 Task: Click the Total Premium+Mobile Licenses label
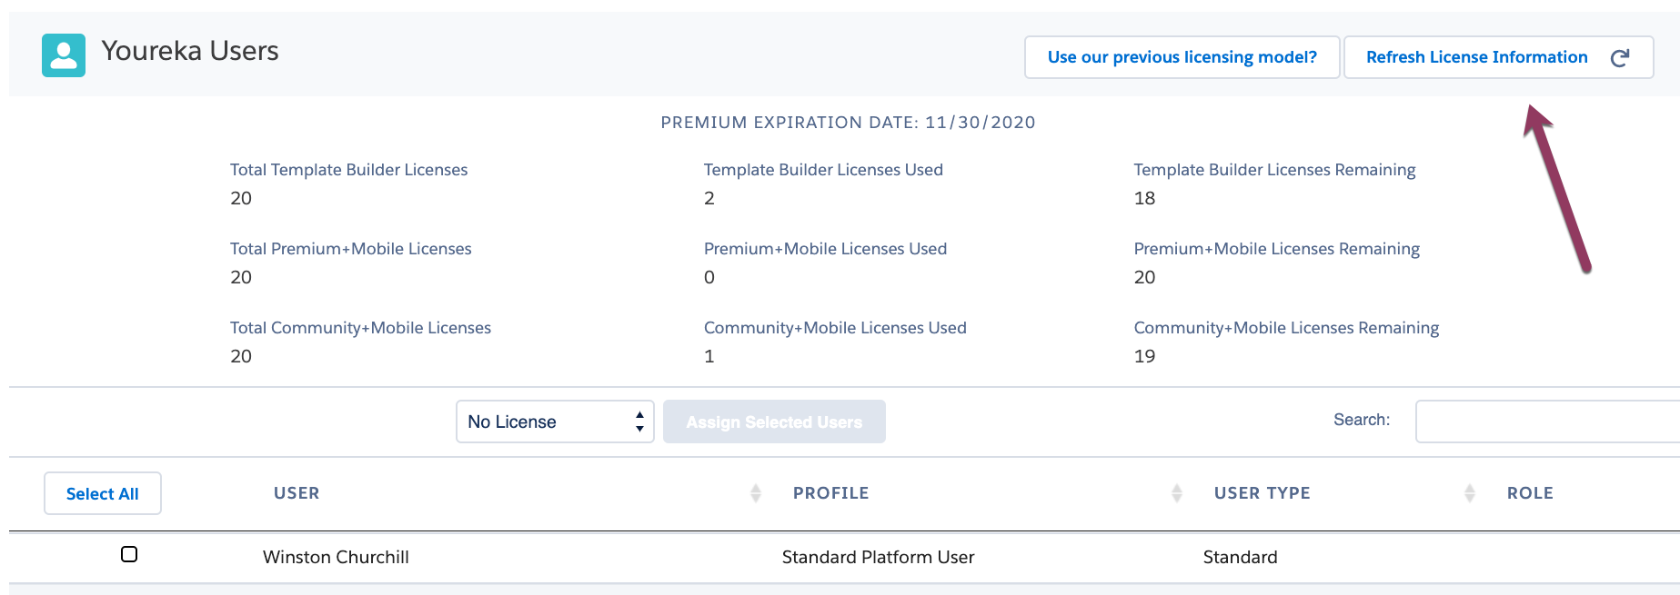(x=350, y=249)
